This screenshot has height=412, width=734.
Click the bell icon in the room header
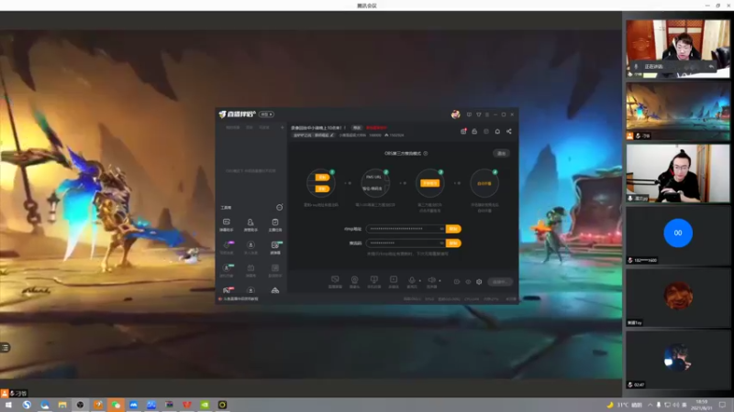pos(497,131)
